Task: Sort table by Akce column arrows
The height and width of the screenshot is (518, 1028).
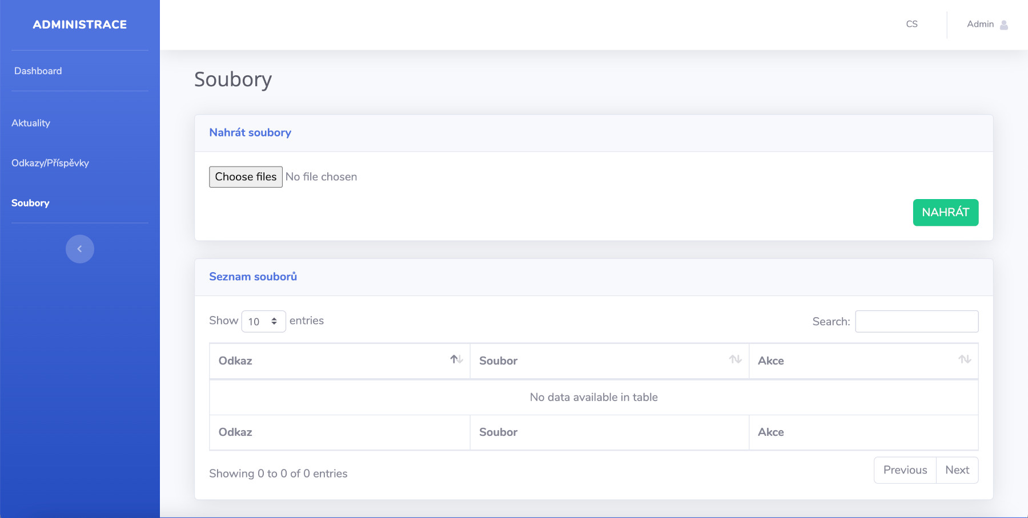Action: 965,359
